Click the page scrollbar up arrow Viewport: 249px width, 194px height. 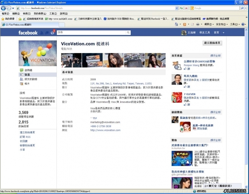[x=246, y=30]
